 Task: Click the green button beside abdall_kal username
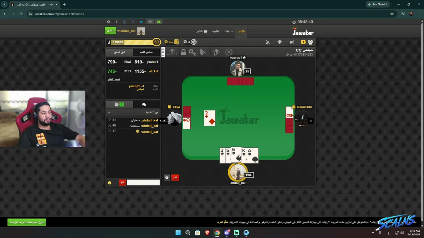click(x=110, y=31)
